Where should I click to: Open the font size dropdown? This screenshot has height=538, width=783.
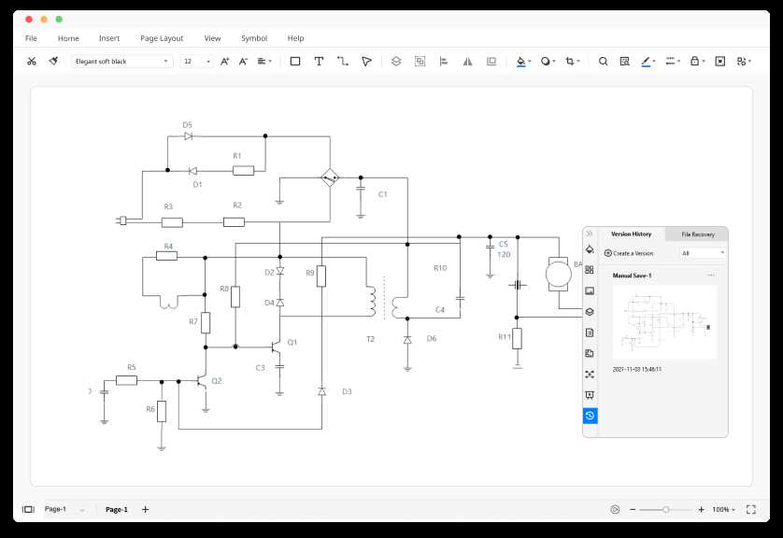pyautogui.click(x=197, y=62)
